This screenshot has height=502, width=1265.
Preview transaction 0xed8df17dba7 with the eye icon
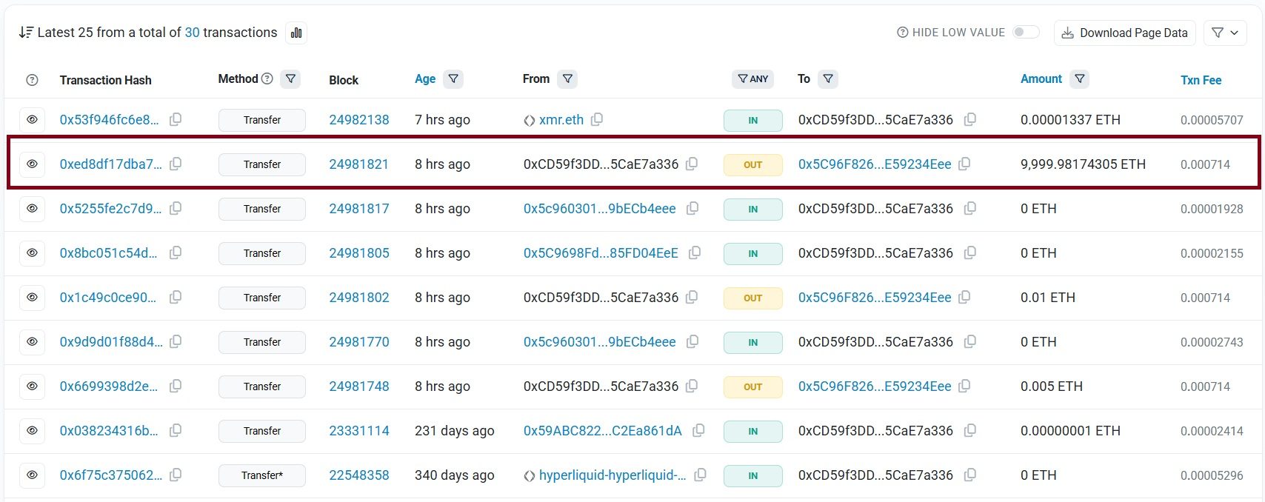click(32, 164)
